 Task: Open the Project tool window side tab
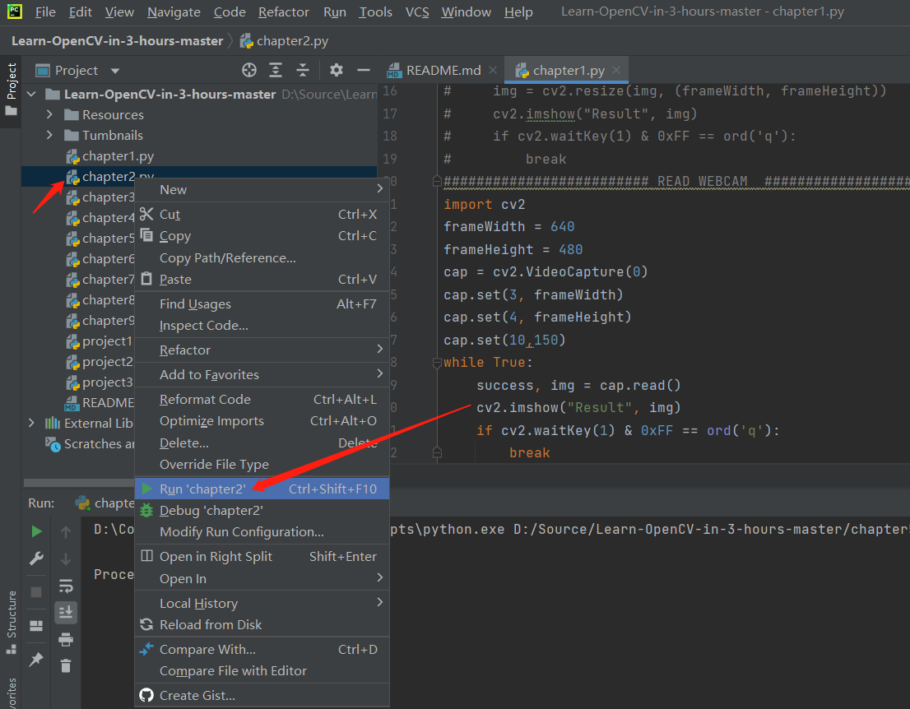pos(11,90)
